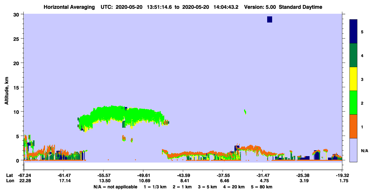Click latitude value -25.38

(x=302, y=175)
